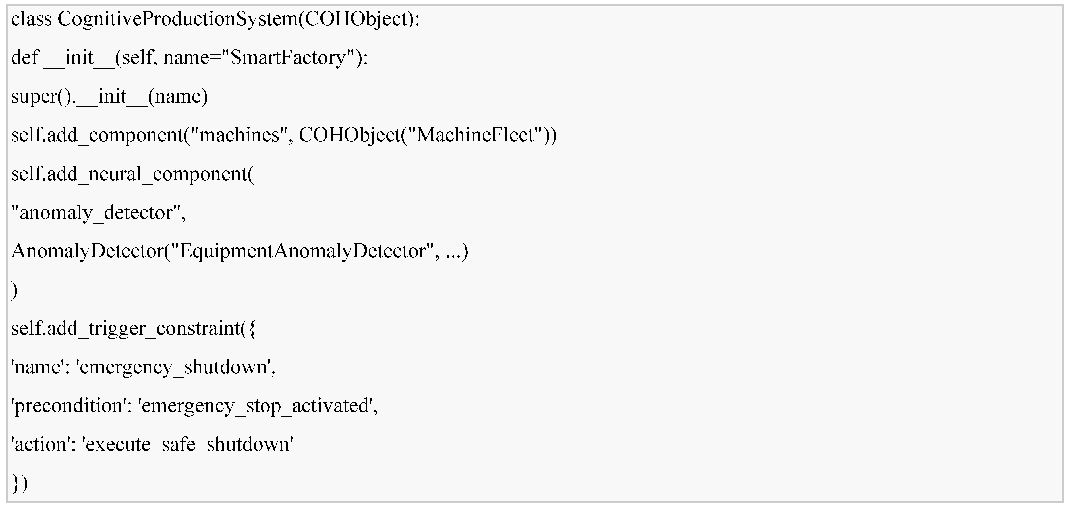Click the 'execute_safe_shutdown' action value
1070x506 pixels.
click(188, 445)
